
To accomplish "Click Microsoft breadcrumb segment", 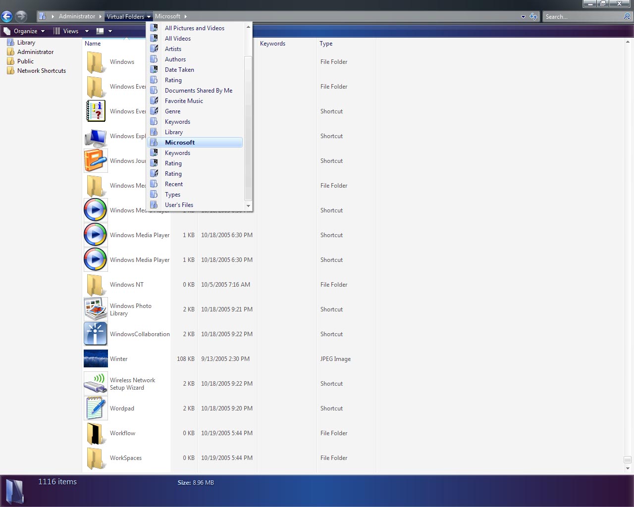I will coord(167,16).
